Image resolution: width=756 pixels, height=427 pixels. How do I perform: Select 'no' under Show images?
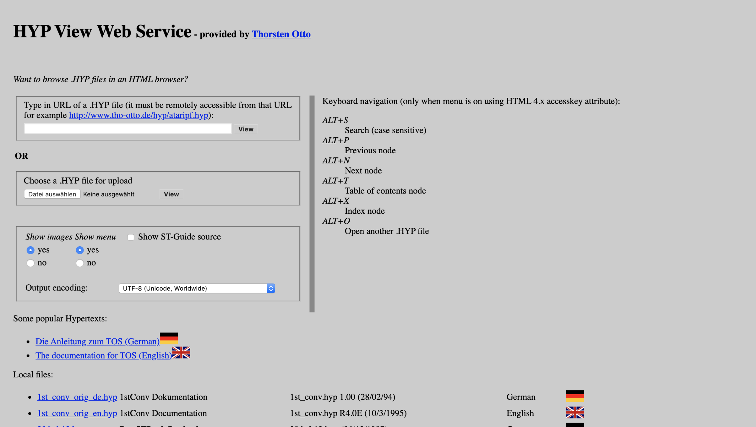30,263
